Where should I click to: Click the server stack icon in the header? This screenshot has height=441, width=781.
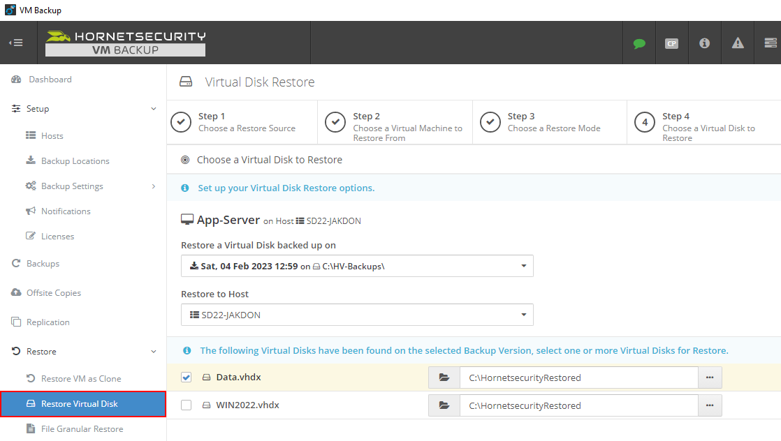[770, 43]
